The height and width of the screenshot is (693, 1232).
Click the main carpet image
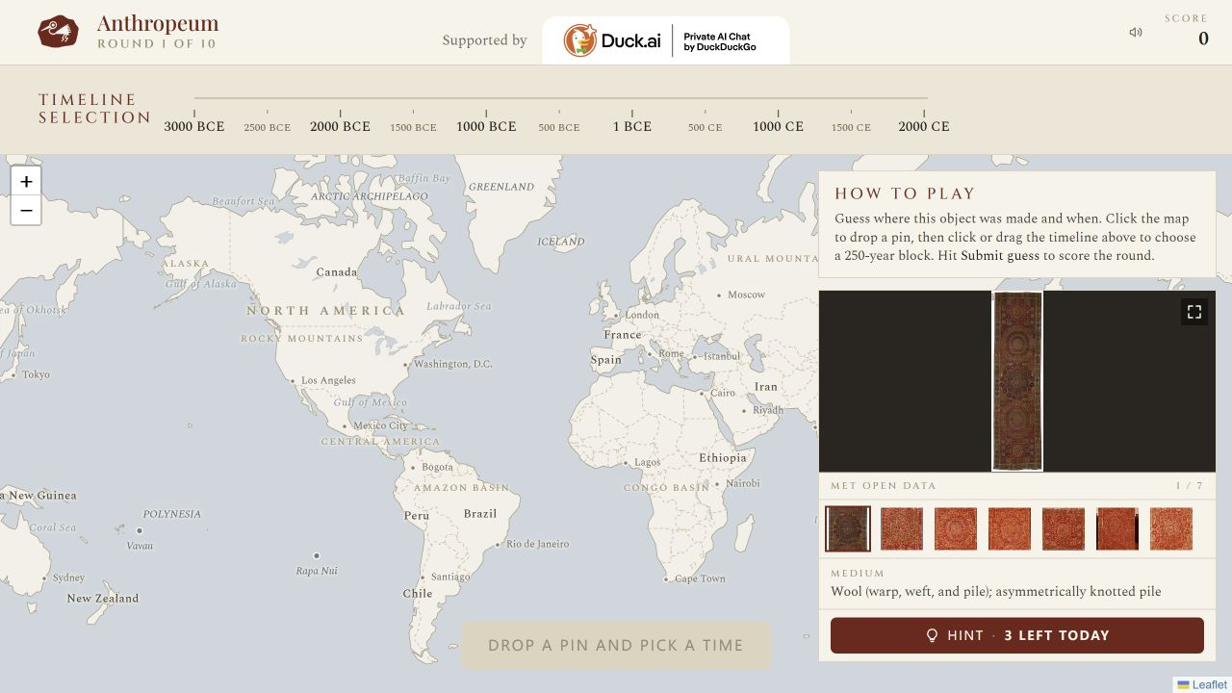click(x=1017, y=381)
